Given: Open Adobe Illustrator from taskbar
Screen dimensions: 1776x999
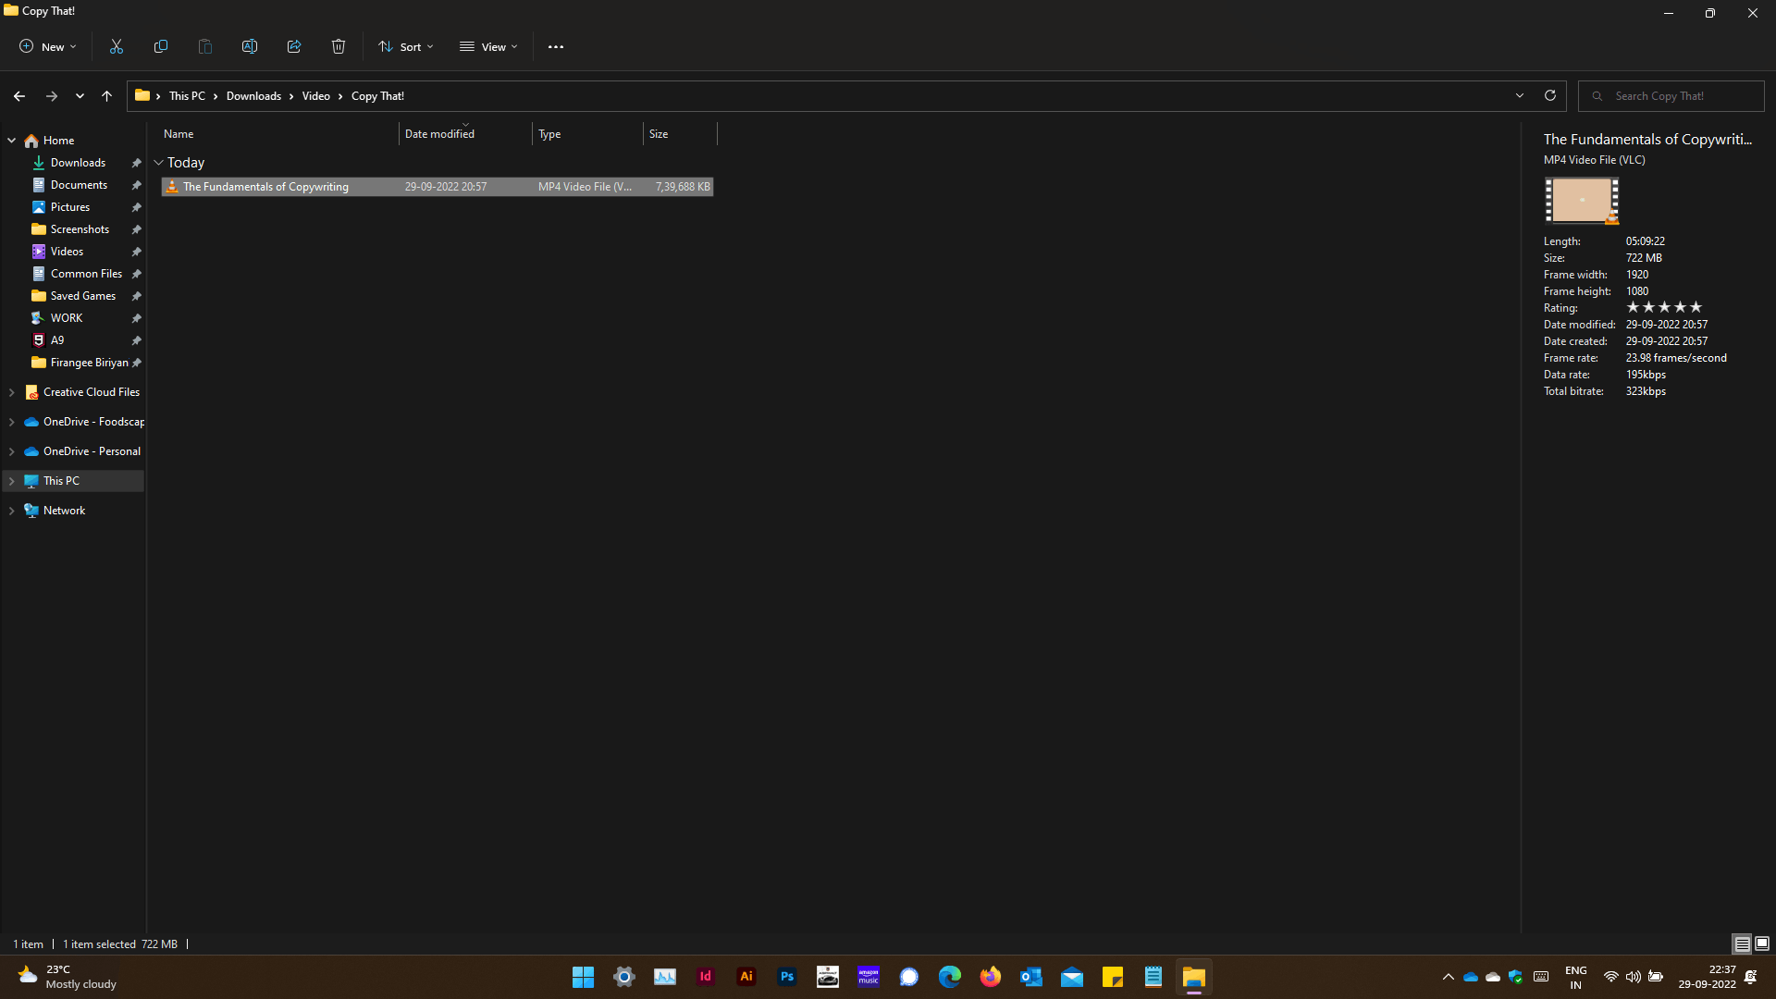Looking at the screenshot, I should tap(746, 977).
